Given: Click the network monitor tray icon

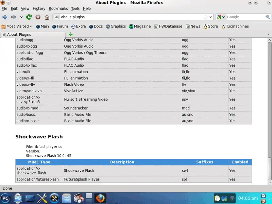Looking at the screenshot, I should 224,198.
